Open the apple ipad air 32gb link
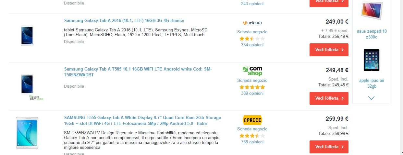 (x=372, y=83)
